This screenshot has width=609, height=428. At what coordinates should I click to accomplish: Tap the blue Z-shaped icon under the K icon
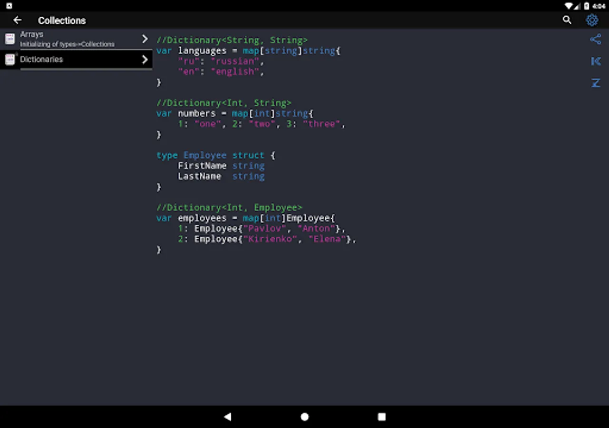coord(596,83)
